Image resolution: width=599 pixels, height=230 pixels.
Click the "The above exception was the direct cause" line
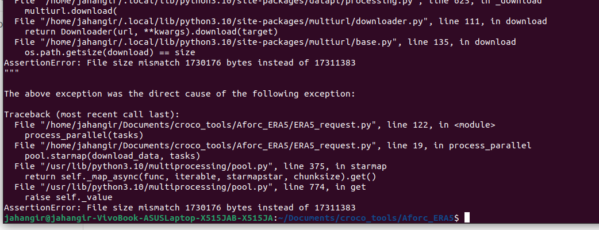pyautogui.click(x=179, y=94)
